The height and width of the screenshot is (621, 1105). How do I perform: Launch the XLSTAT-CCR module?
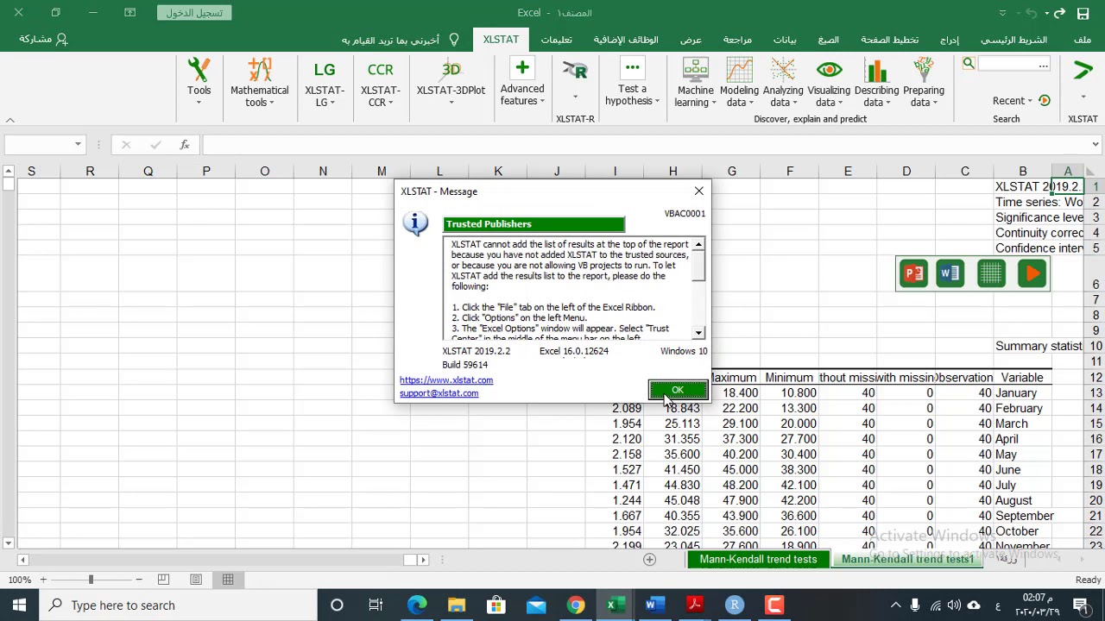(380, 83)
